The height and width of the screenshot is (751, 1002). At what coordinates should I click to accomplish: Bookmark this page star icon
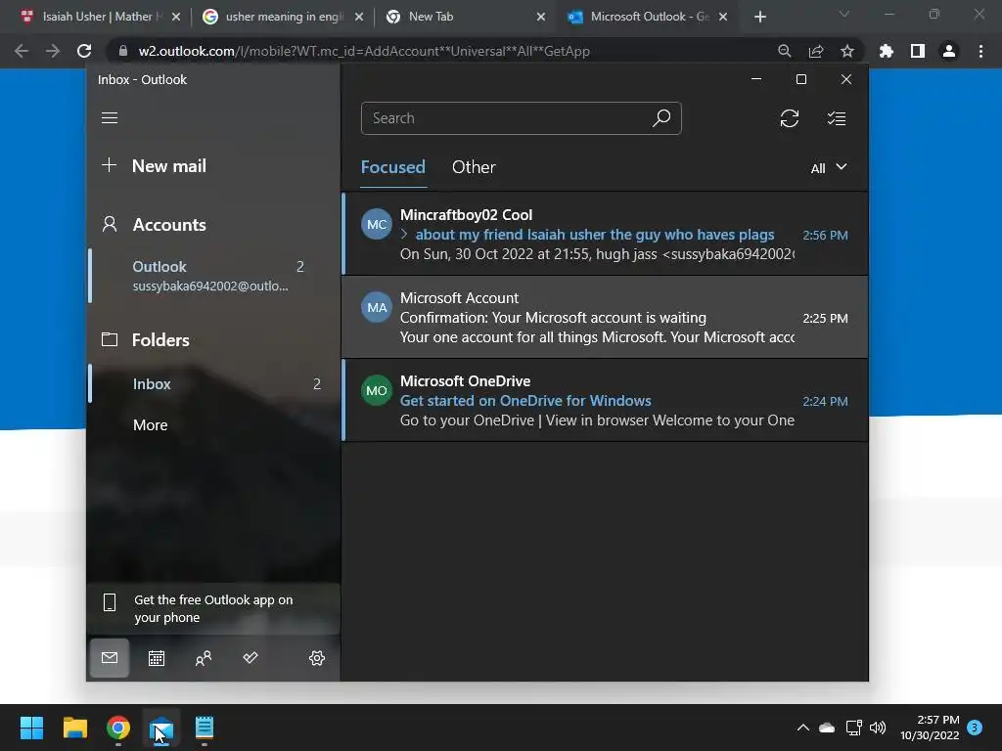pos(847,51)
